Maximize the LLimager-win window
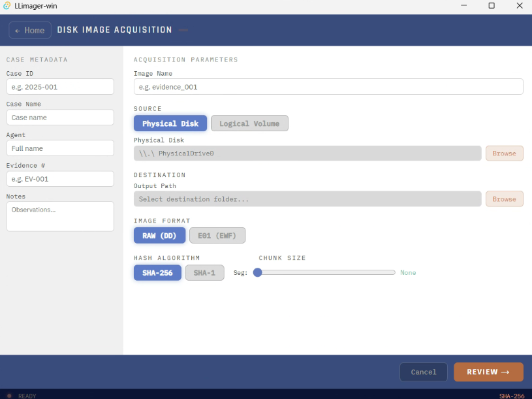The width and height of the screenshot is (532, 399). pos(492,6)
